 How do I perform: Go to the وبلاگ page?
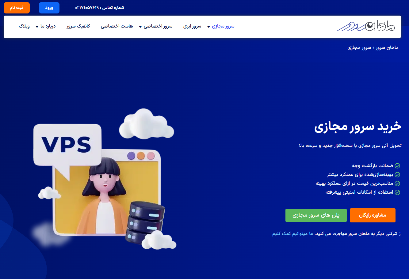24,26
